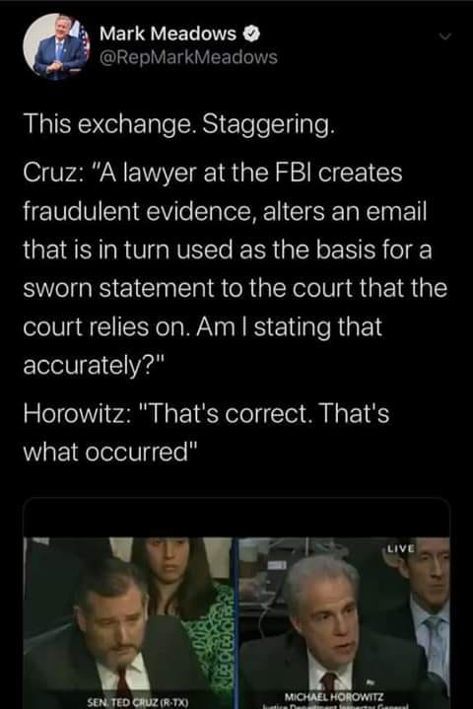Open the @RepMarkMeadows handle link
473x709 pixels.
pyautogui.click(x=188, y=57)
